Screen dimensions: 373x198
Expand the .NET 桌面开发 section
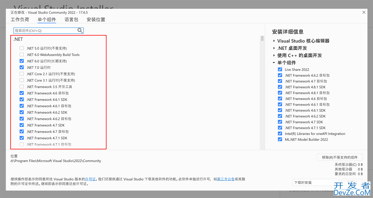click(x=274, y=48)
